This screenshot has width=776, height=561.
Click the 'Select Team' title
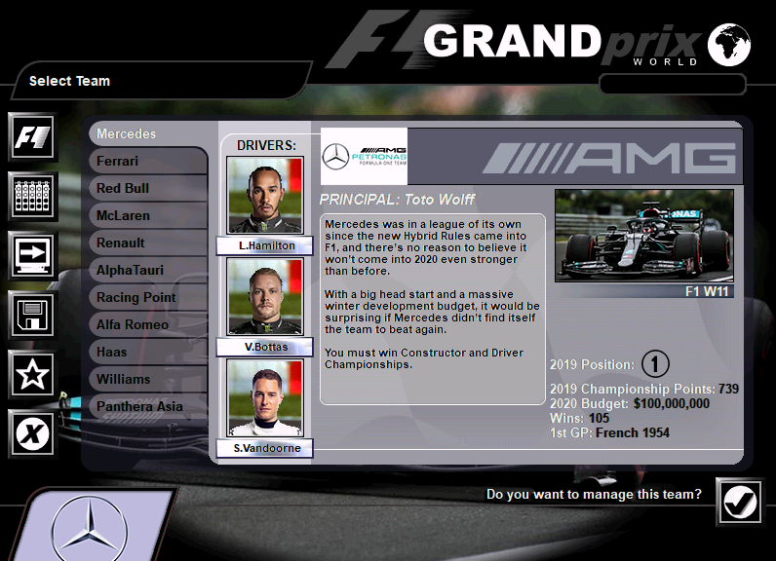click(69, 81)
